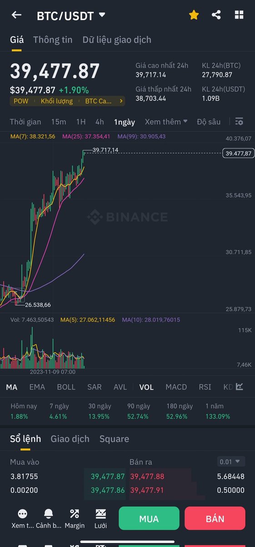
Task: Tap the MA(7) value label
Action: [32, 136]
